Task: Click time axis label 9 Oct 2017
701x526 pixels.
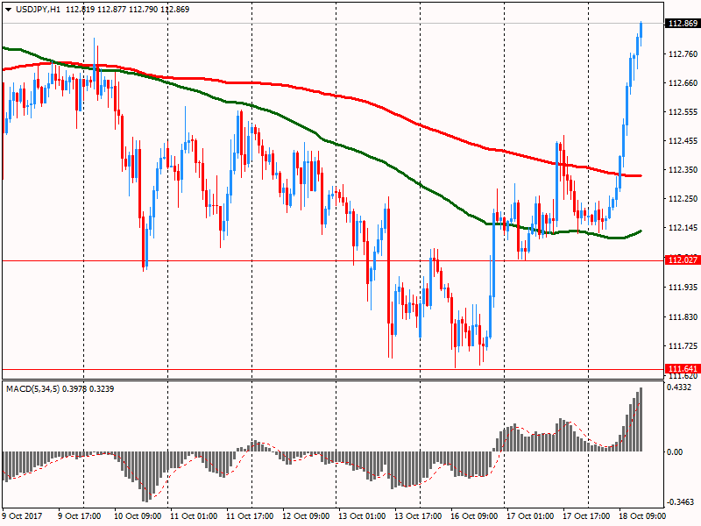Action: click(x=23, y=516)
